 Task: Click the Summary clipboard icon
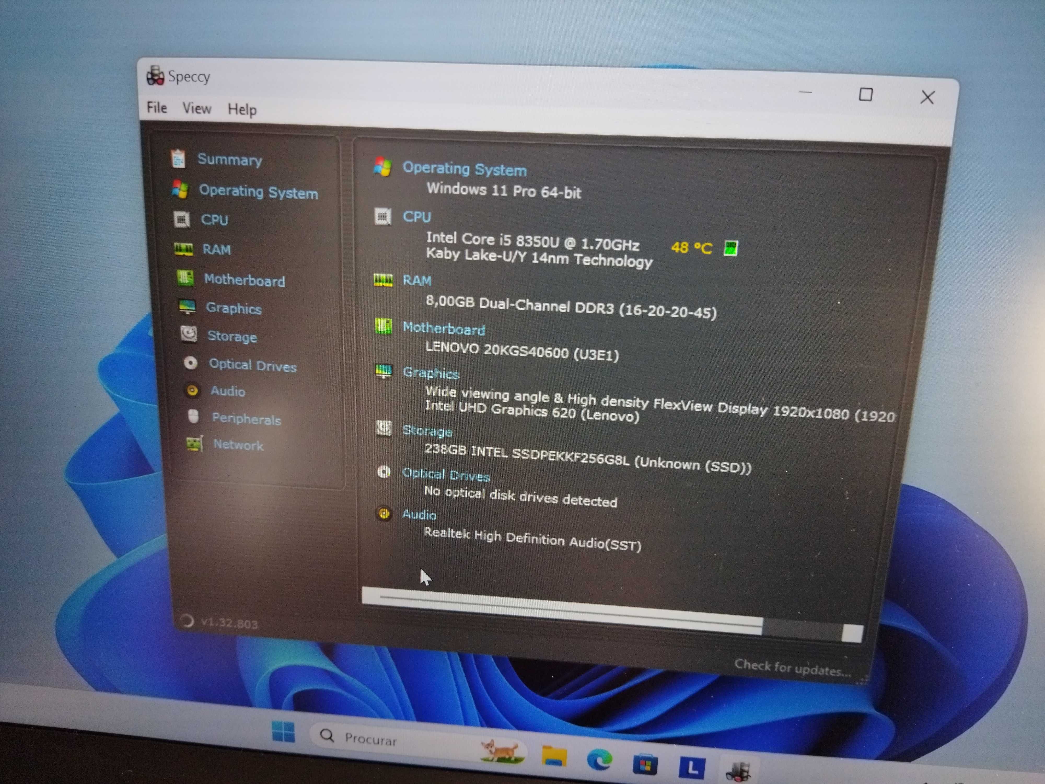(x=178, y=158)
